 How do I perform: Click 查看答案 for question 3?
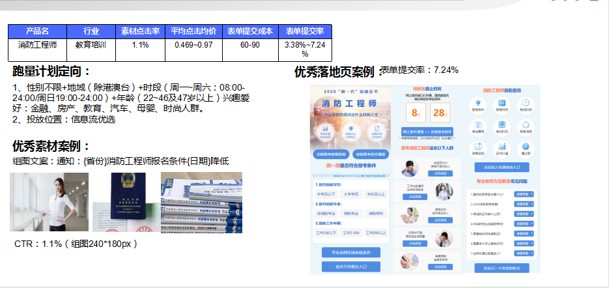click(524, 214)
